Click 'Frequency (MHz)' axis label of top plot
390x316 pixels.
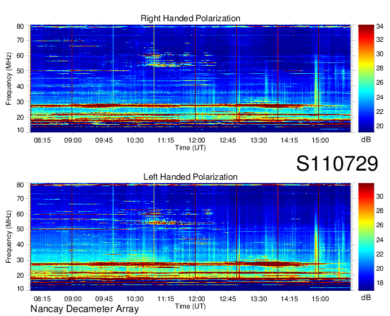coord(9,78)
